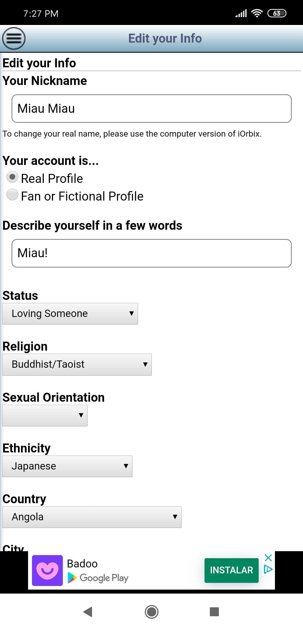Tap the Android back navigation icon
The image size is (303, 630).
coord(88,611)
